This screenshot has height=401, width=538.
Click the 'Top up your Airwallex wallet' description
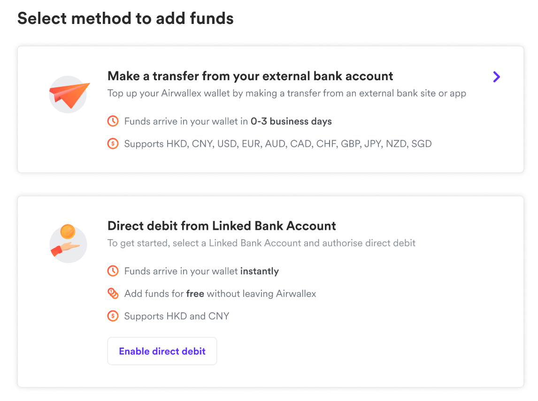[286, 93]
